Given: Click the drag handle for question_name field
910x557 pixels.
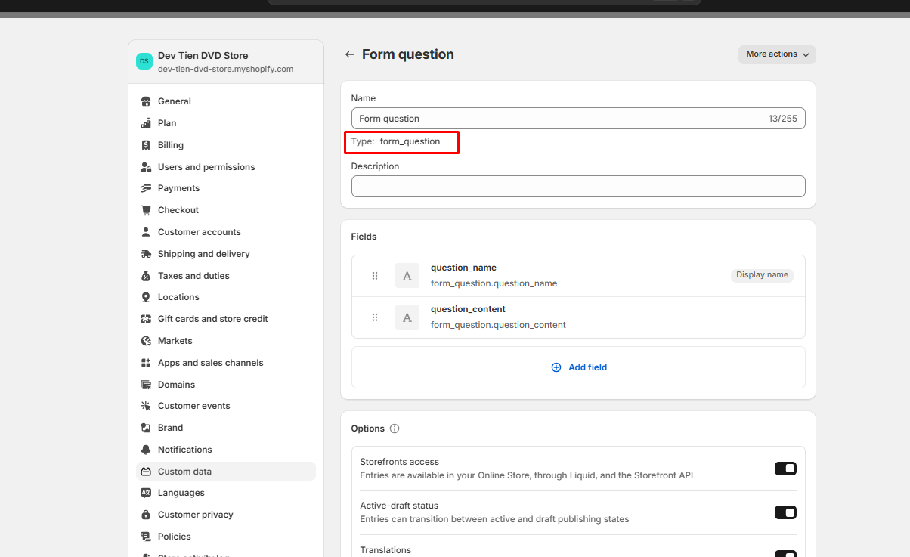Looking at the screenshot, I should 375,276.
